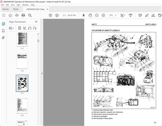Add a comment note icon
The image size is (162, 126).
pos(140,15)
